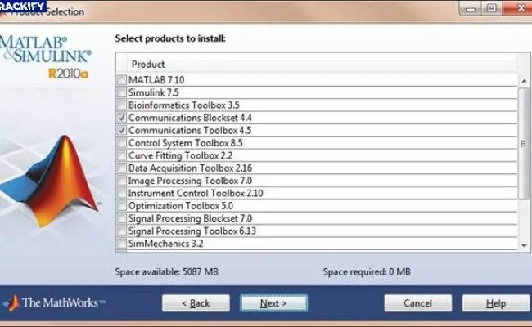Tick Curve Fitting Toolbox 2.2 checkbox
532x327 pixels.
coord(121,155)
